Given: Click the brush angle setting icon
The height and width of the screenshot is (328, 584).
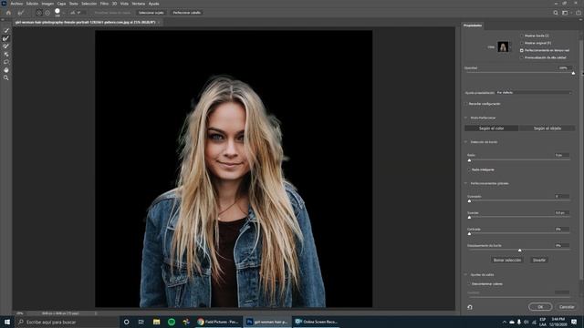Looking at the screenshot, I should tap(73, 13).
